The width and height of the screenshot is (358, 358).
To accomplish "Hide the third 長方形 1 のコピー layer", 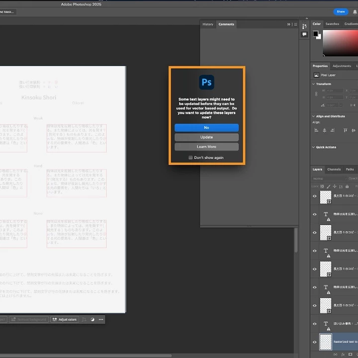I will (x=315, y=269).
